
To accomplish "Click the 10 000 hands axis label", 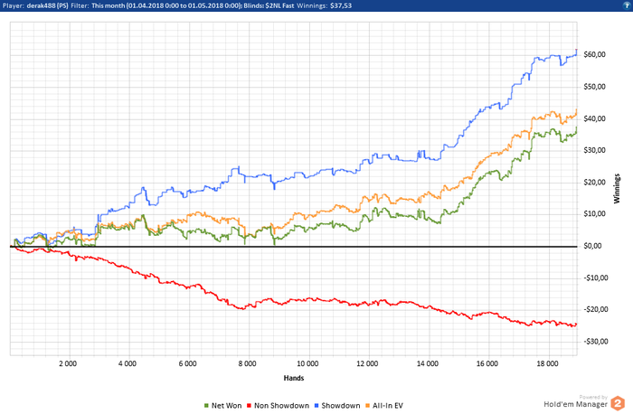I will click(307, 363).
